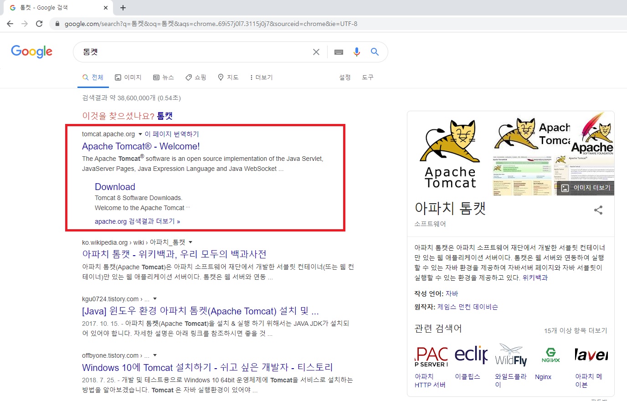Click 위키백과 link in knowledge panel
Viewport: 627px width, 401px height.
click(x=535, y=278)
